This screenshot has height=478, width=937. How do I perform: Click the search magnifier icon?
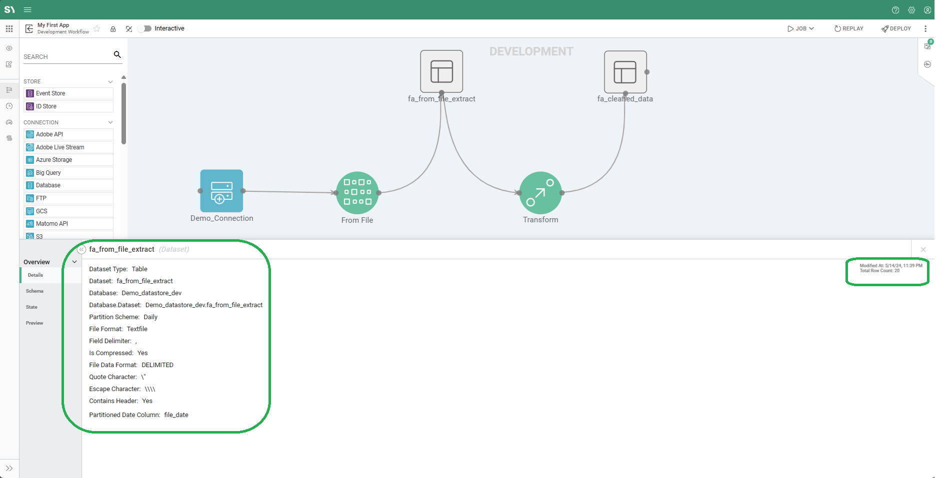tap(117, 54)
